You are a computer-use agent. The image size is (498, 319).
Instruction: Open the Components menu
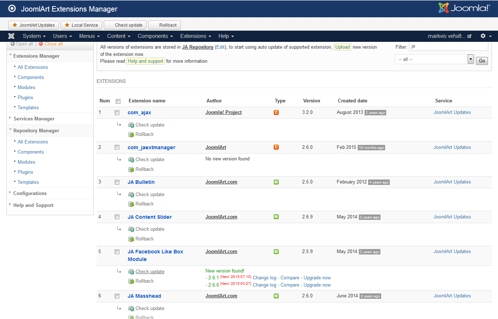pyautogui.click(x=155, y=36)
